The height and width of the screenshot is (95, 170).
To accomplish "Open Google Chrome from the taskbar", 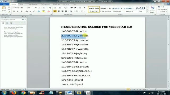I will tap(23, 93).
